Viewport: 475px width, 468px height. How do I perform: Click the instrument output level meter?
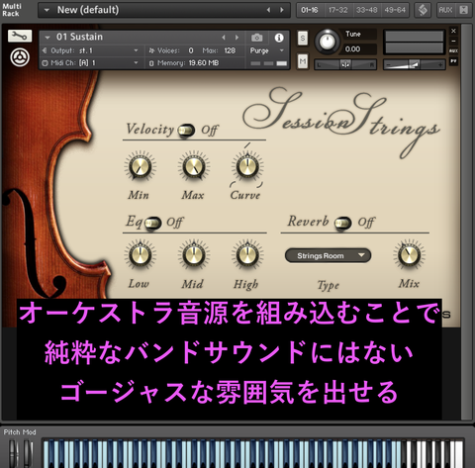(x=415, y=42)
